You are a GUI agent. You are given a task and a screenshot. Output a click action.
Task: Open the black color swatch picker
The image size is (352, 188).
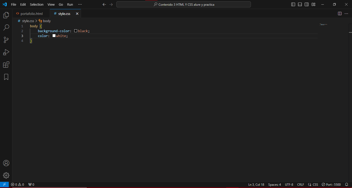pyautogui.click(x=76, y=31)
